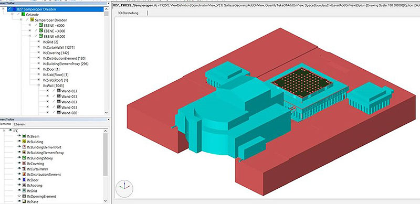Click the IfcBuildingElementPart question-mark icon
This screenshot has height=204, width=420.
pyautogui.click(x=24, y=147)
